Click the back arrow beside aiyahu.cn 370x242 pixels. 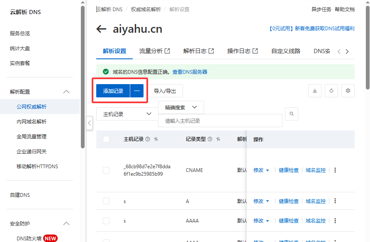101,29
